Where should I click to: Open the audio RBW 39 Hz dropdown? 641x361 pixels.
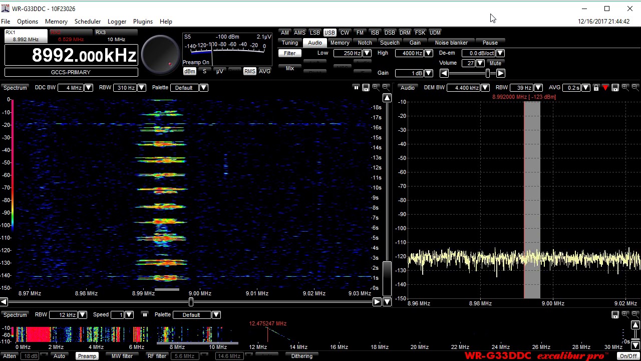click(x=538, y=88)
